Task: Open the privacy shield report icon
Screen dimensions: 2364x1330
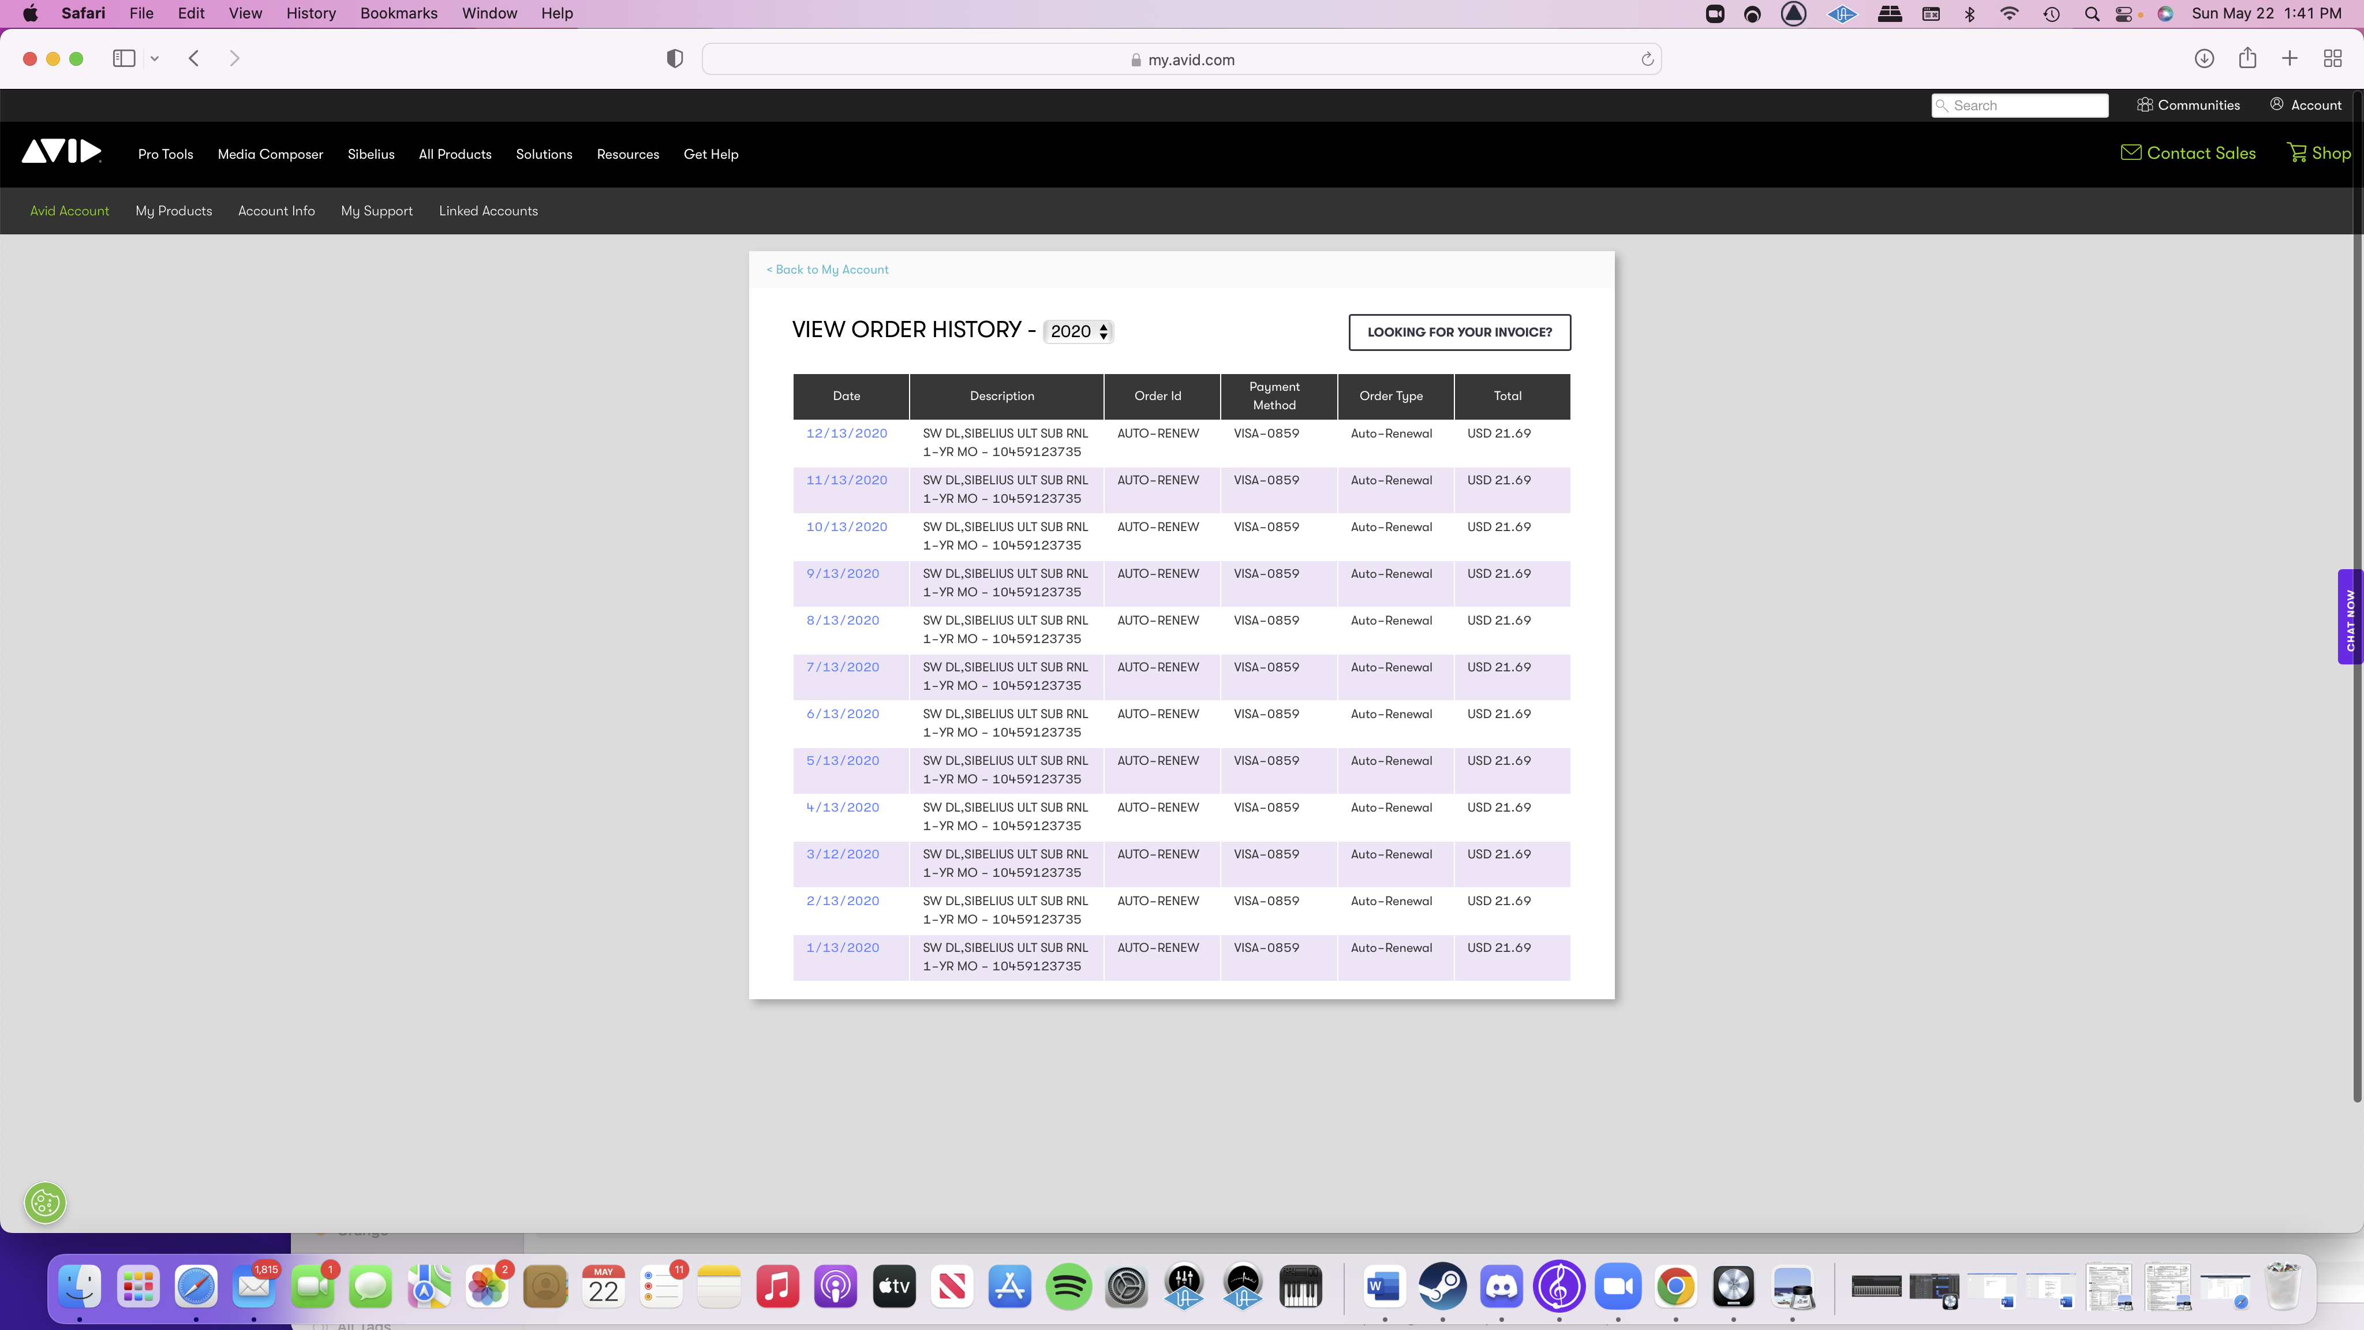Action: (x=675, y=59)
